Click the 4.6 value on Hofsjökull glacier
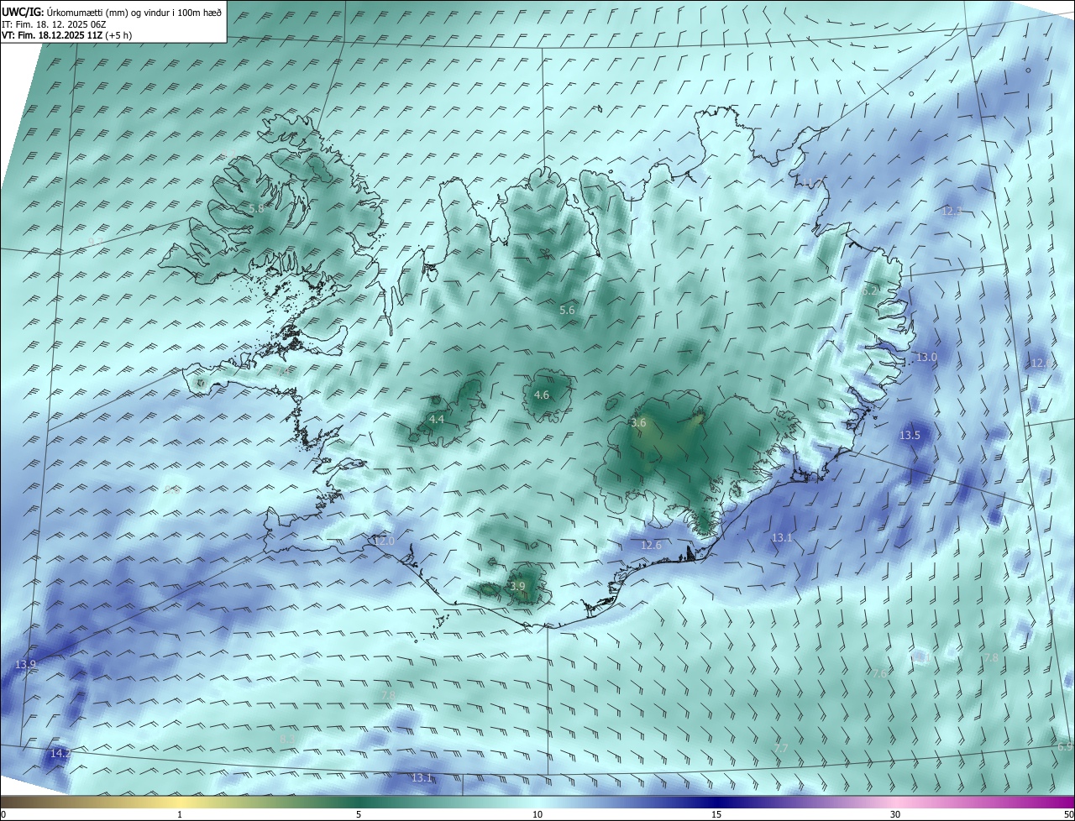The width and height of the screenshot is (1075, 821). coord(542,395)
